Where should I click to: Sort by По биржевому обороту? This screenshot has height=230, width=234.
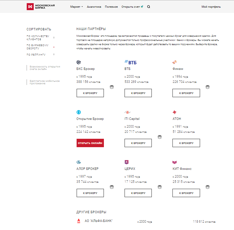[41, 47]
